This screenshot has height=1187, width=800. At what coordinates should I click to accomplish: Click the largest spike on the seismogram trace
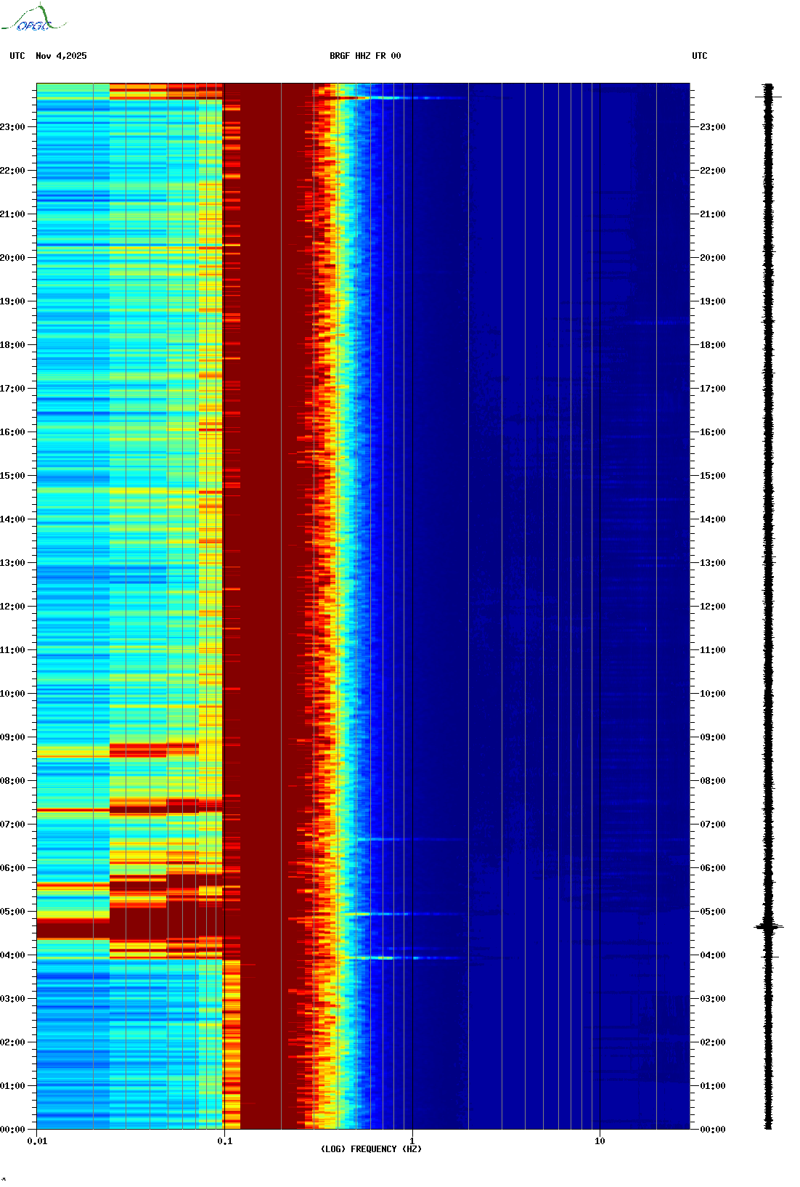(x=768, y=926)
